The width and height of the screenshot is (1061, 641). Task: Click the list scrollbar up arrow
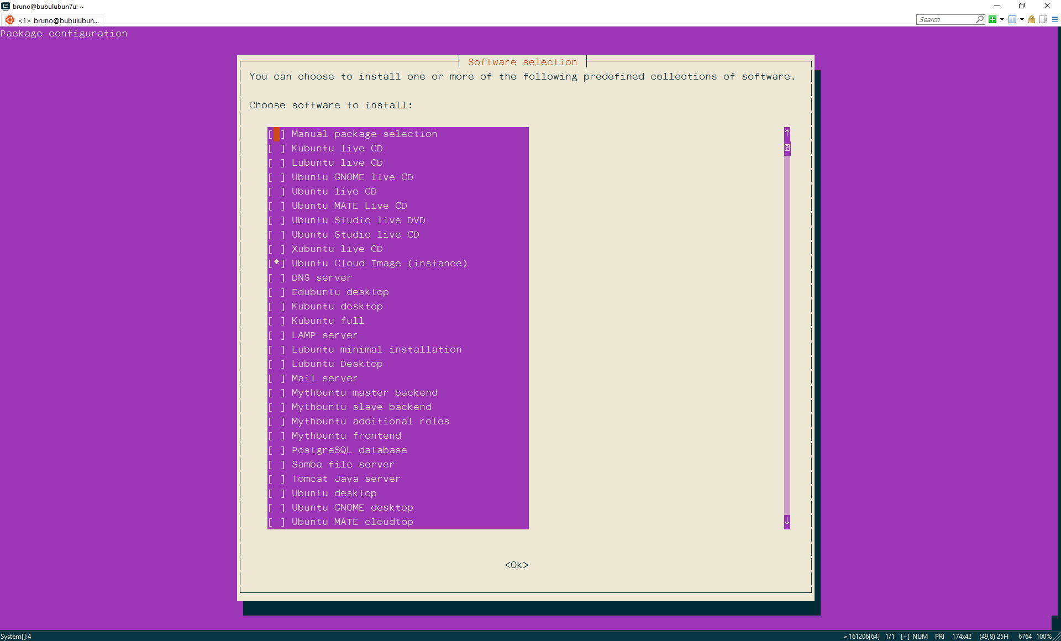coord(787,133)
